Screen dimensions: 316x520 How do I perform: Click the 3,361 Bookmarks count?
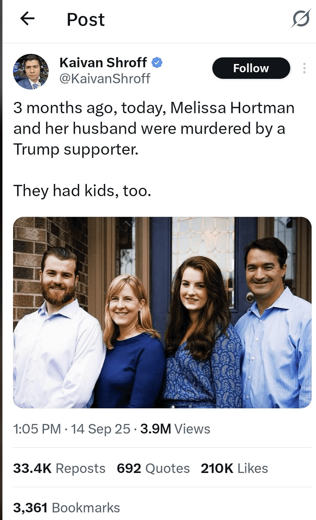(66, 508)
